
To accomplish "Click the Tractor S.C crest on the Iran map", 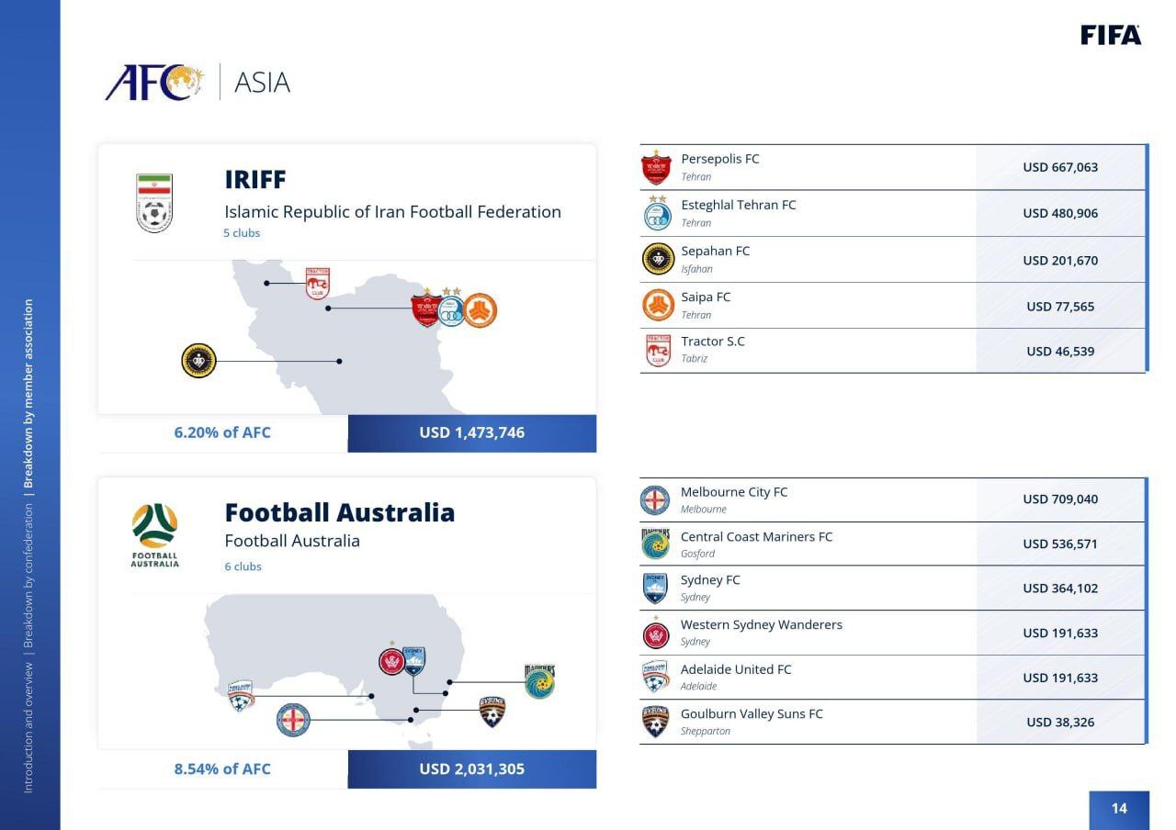I will [x=318, y=284].
